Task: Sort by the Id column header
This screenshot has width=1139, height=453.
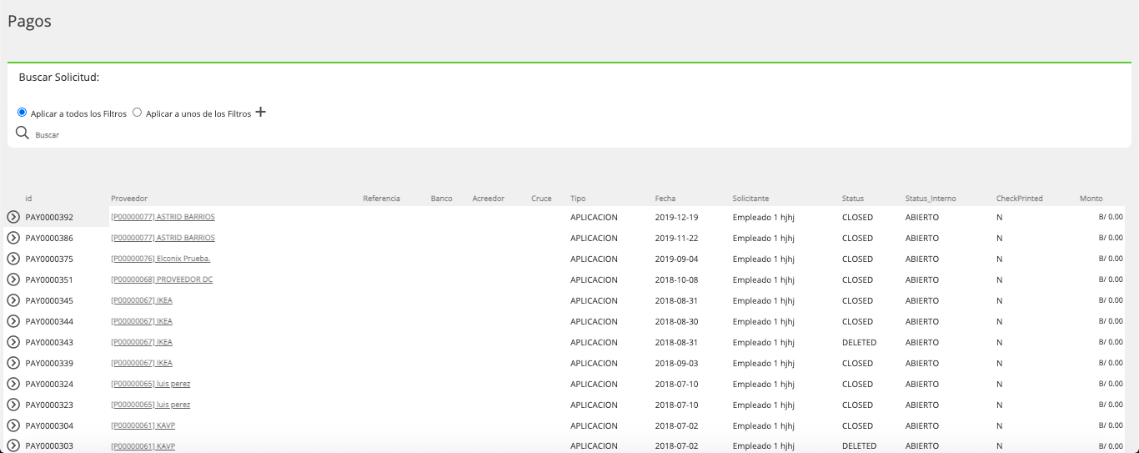Action: click(x=28, y=199)
